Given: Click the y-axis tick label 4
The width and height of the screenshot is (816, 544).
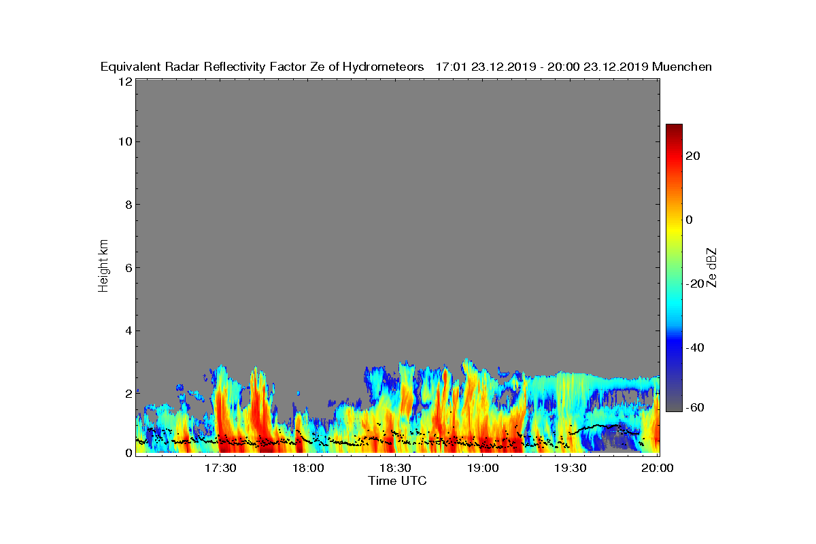Looking at the screenshot, I should (127, 331).
